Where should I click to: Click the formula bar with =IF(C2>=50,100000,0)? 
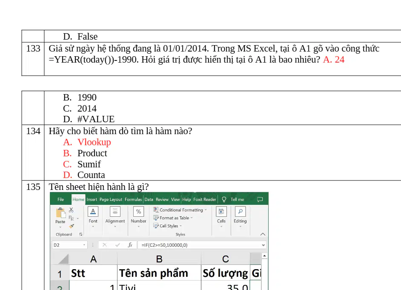click(202, 245)
